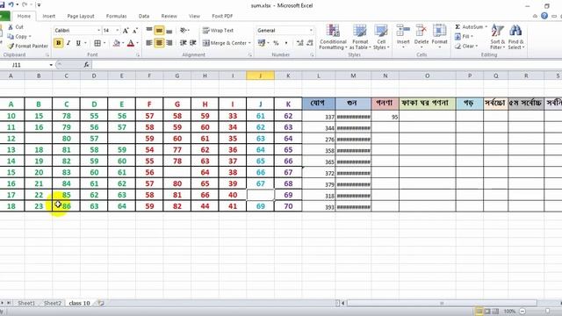Open the Clear dropdown in Editing

click(x=466, y=46)
